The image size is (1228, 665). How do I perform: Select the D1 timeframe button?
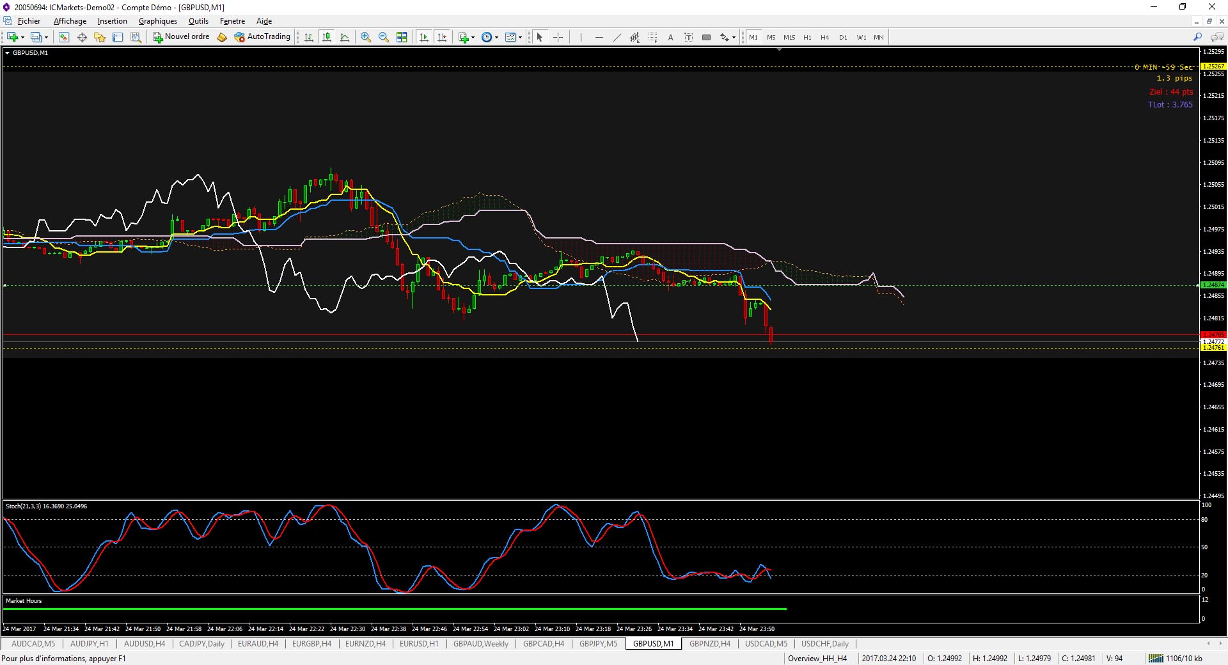tap(843, 37)
